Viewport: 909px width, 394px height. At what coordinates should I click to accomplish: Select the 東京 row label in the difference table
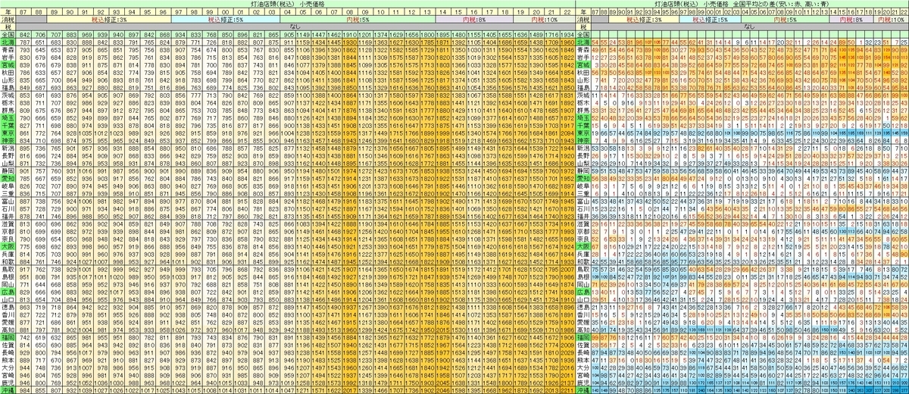[x=583, y=133]
